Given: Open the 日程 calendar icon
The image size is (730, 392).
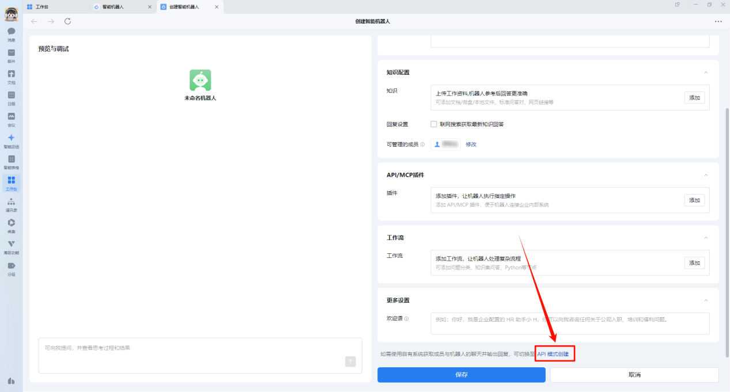Looking at the screenshot, I should [11, 97].
